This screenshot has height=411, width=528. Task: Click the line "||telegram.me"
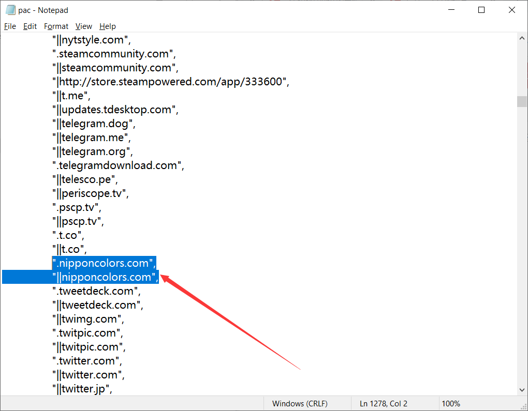click(91, 138)
